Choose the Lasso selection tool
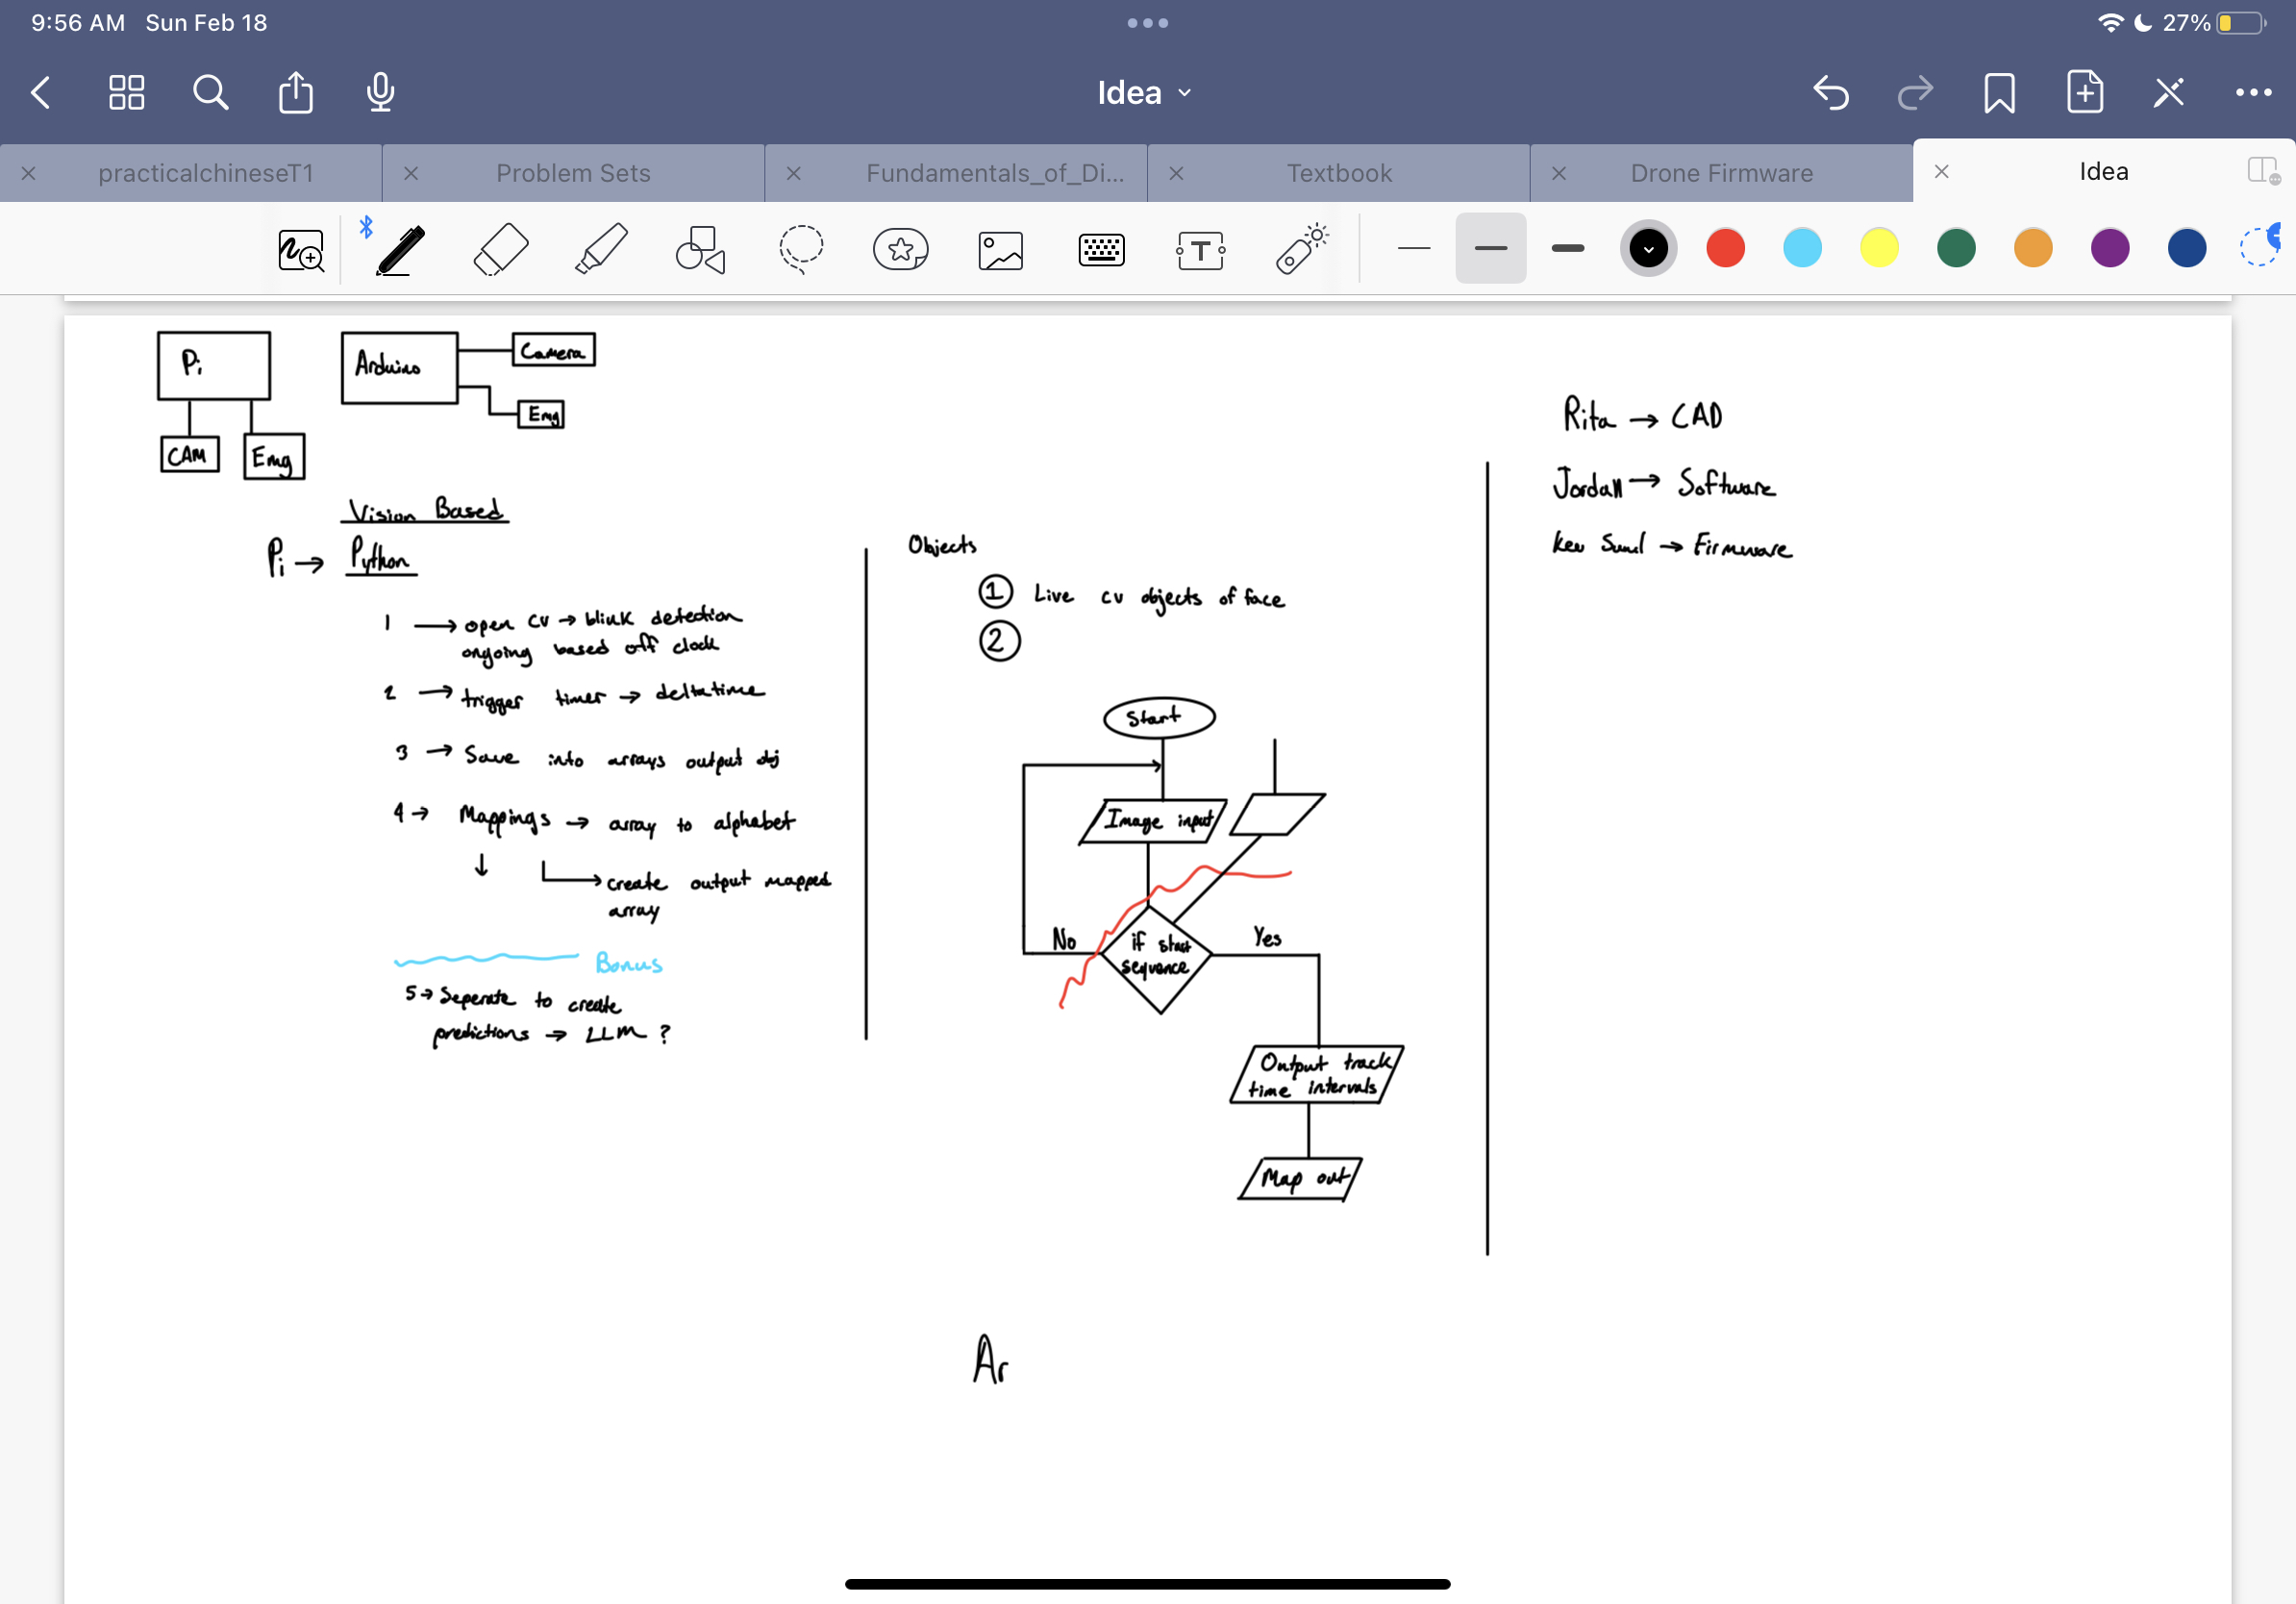 (801, 249)
